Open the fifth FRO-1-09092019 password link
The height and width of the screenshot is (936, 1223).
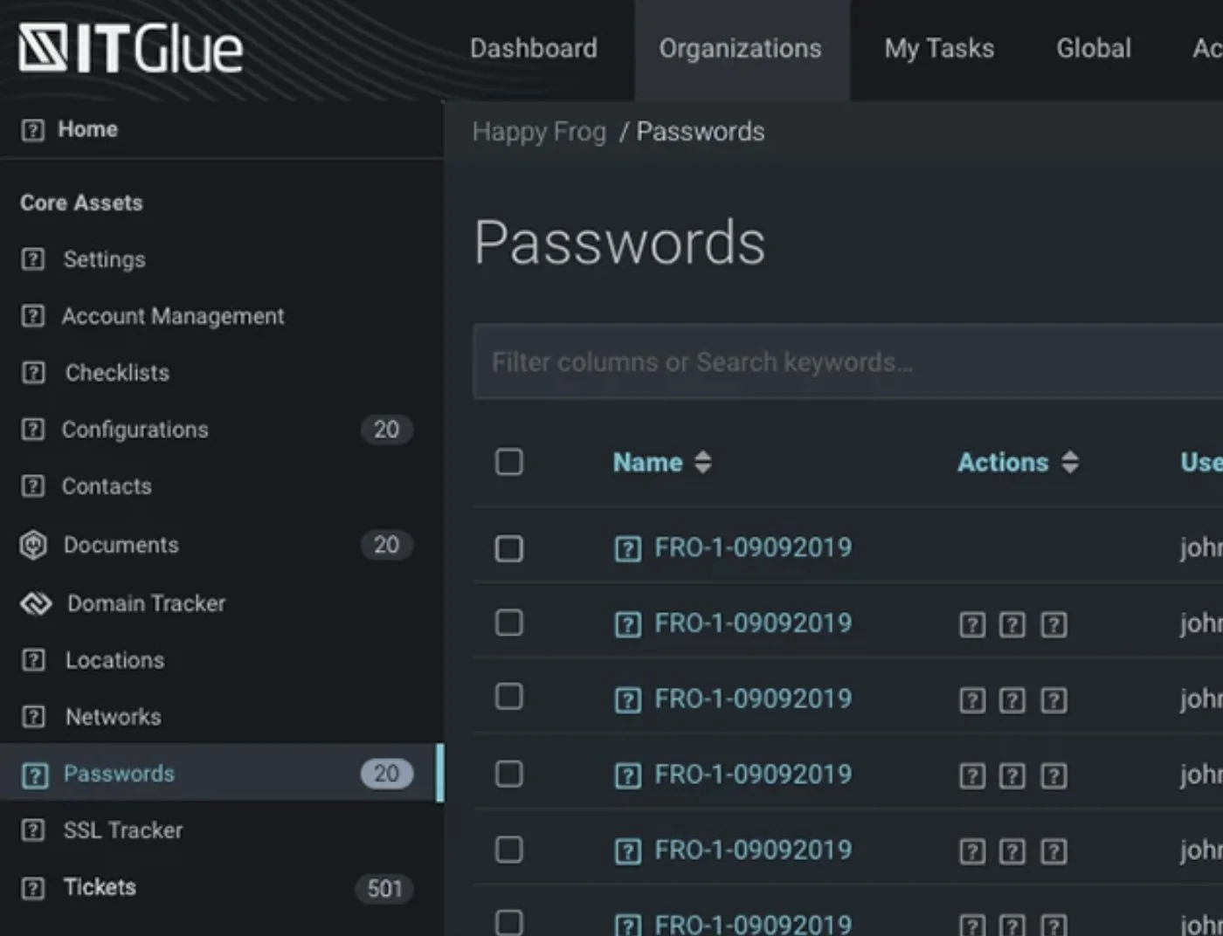(x=753, y=850)
